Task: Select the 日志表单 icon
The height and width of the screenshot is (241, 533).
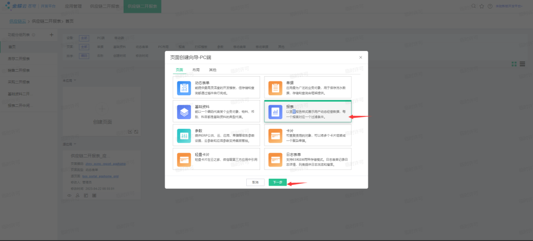Action: click(276, 160)
